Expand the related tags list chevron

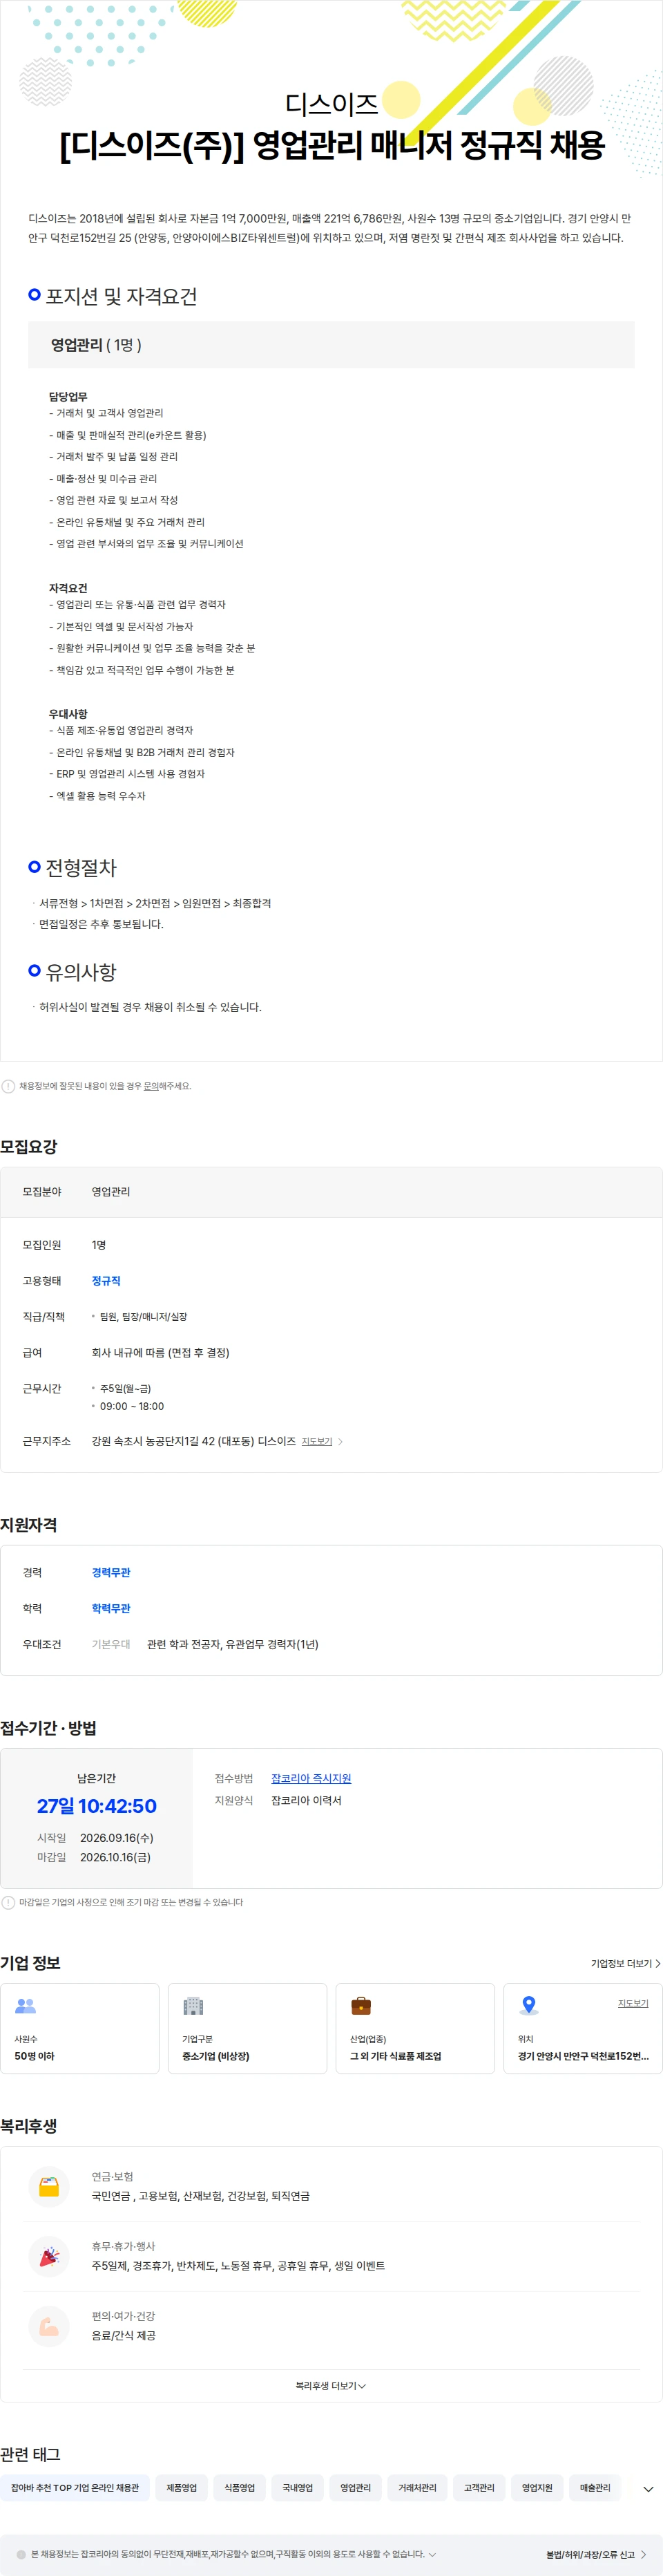(648, 2489)
